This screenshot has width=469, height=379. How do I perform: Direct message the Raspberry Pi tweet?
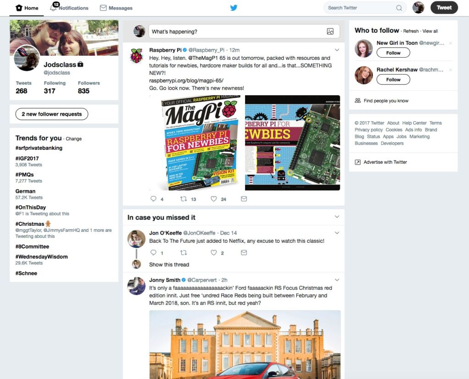click(244, 199)
